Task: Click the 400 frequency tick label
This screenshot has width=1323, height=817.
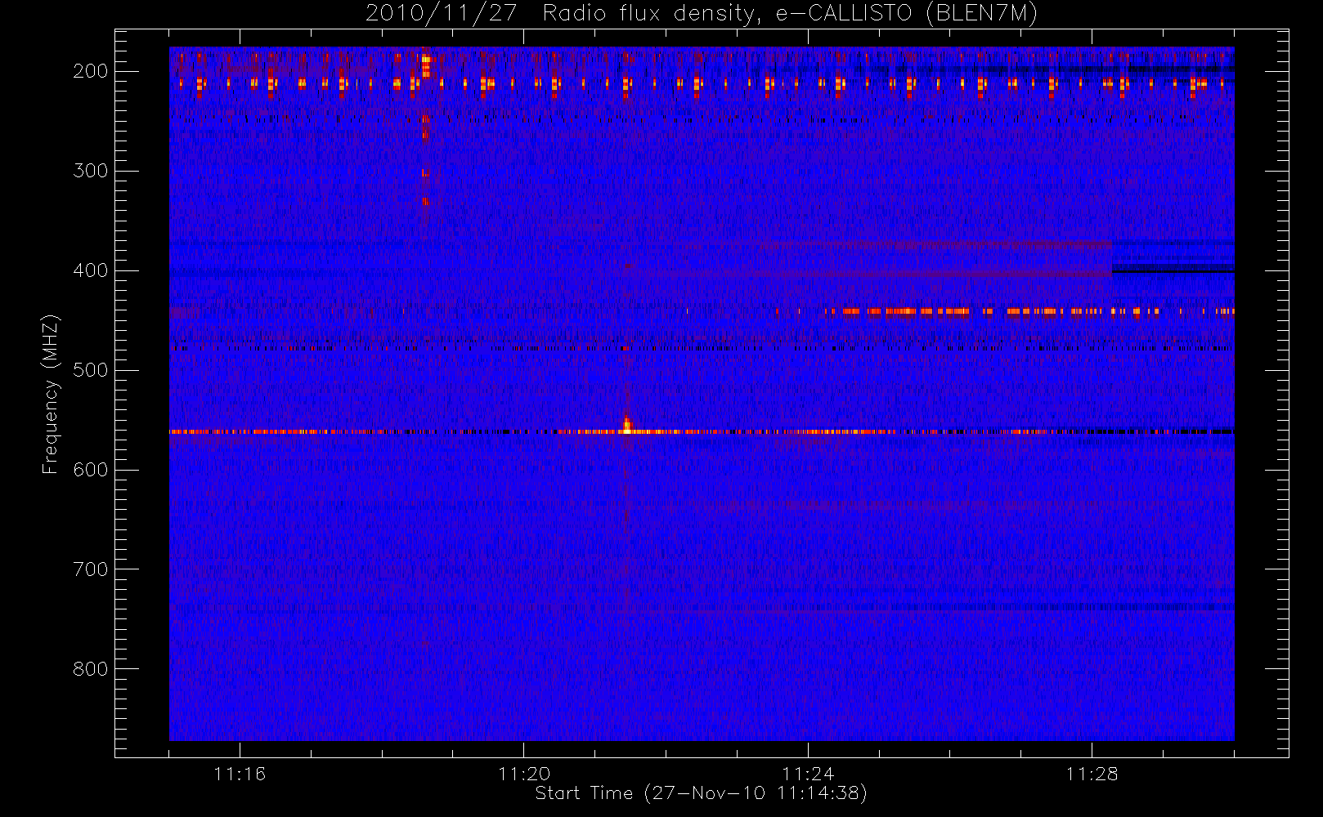Action: pyautogui.click(x=90, y=270)
